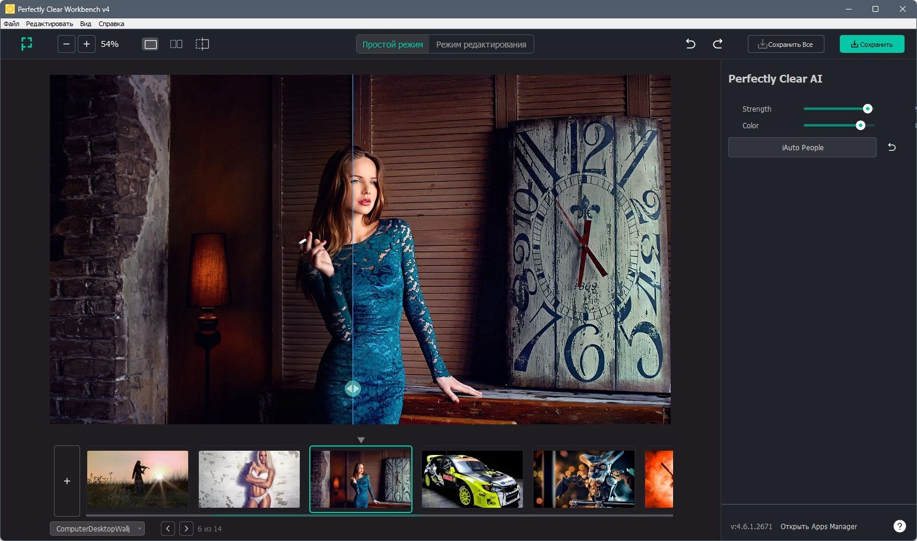
Task: Click the before/after split handle
Action: pyautogui.click(x=353, y=388)
